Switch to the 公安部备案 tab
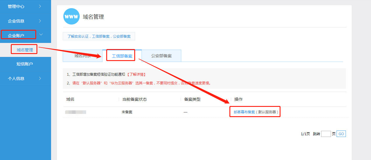This screenshot has height=160, width=371. click(161, 56)
